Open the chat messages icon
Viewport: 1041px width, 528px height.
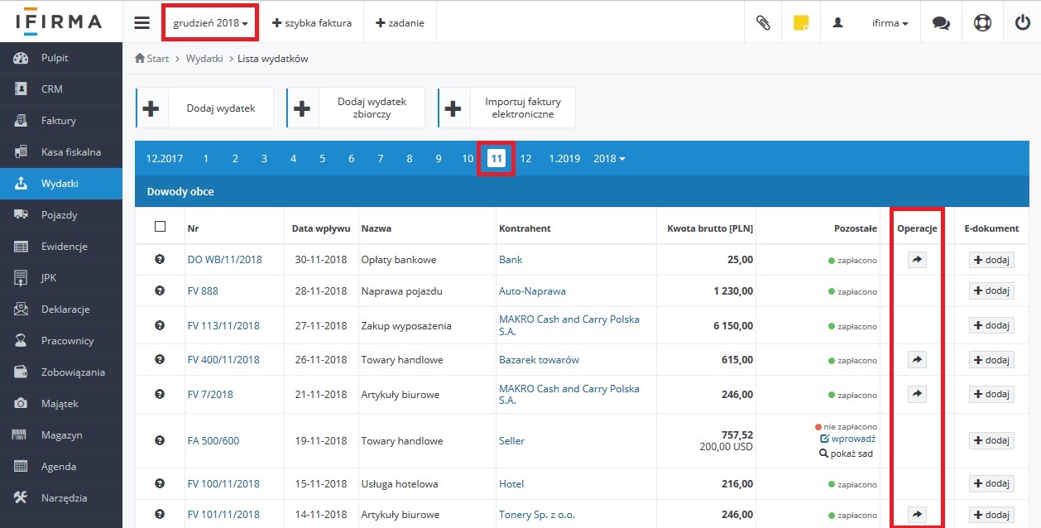point(941,23)
